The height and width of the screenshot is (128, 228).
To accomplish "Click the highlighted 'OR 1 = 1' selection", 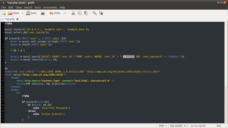I will tap(129, 57).
